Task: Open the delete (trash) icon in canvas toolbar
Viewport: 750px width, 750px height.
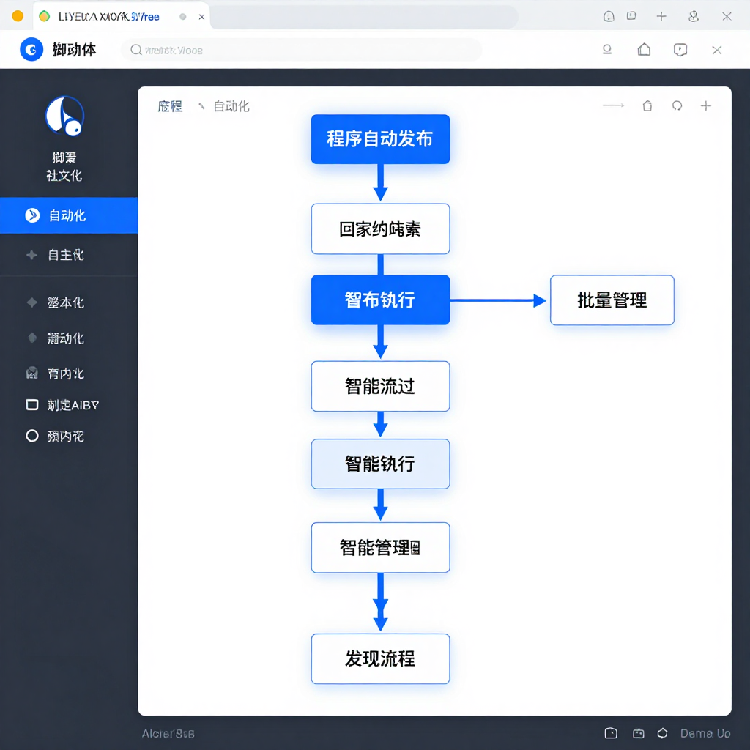Action: (x=647, y=105)
